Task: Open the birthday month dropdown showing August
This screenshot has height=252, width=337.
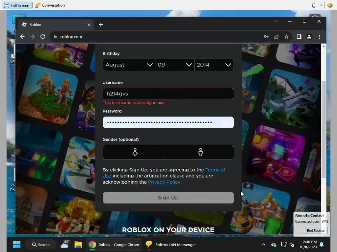Action: click(x=129, y=65)
